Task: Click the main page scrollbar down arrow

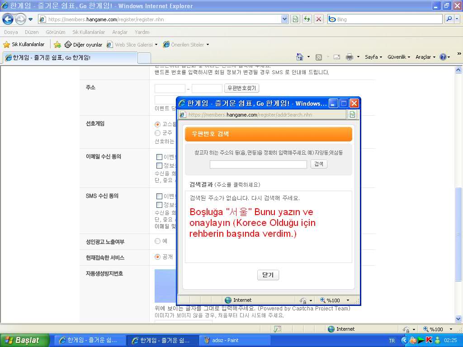Action: click(458, 319)
